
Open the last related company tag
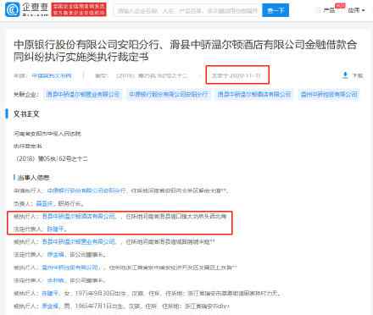point(329,94)
